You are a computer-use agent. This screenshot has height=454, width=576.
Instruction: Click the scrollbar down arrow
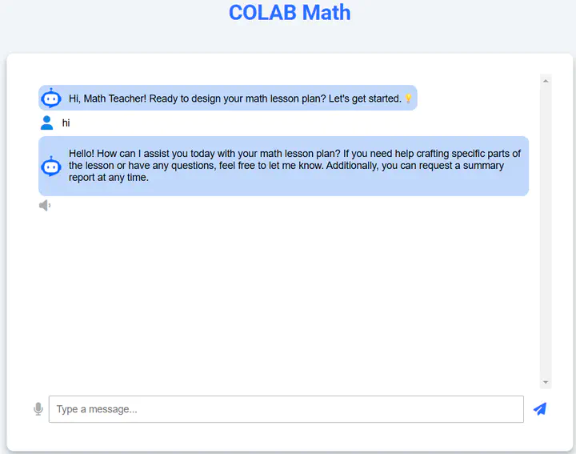546,382
